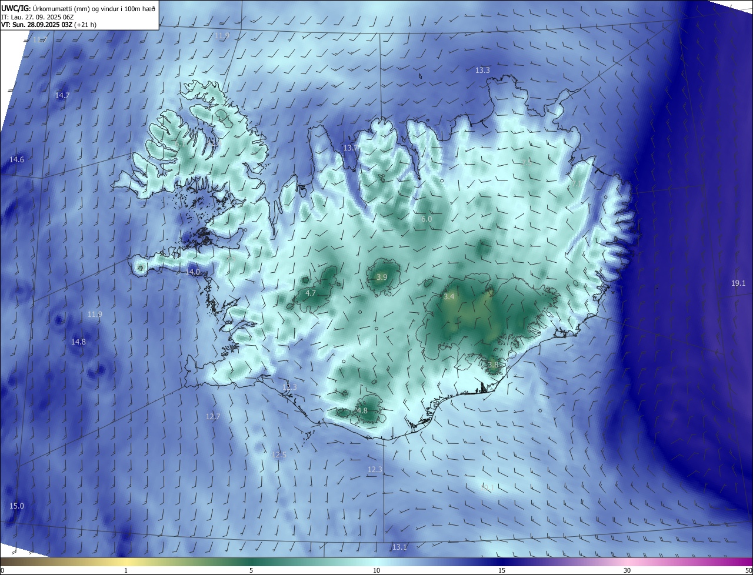The image size is (753, 575).
Task: Click the 3.9 value on Hofsjökull glacier
Action: (x=382, y=277)
